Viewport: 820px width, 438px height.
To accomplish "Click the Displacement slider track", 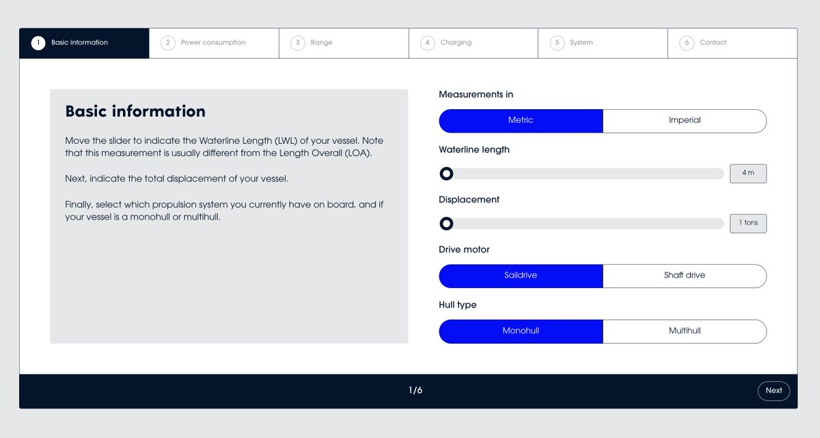I will [x=582, y=224].
